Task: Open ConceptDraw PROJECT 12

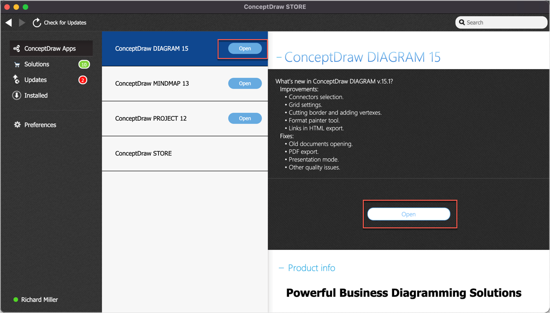Action: pos(245,118)
